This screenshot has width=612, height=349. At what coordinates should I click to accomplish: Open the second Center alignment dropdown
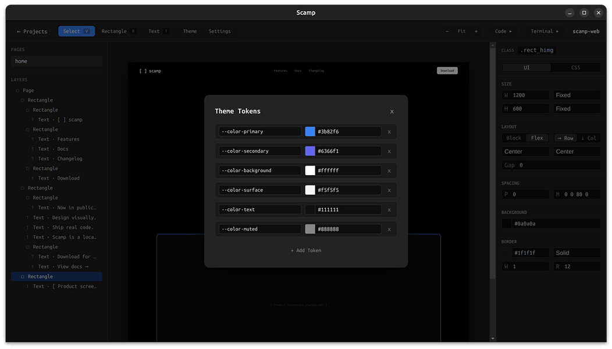pos(577,151)
